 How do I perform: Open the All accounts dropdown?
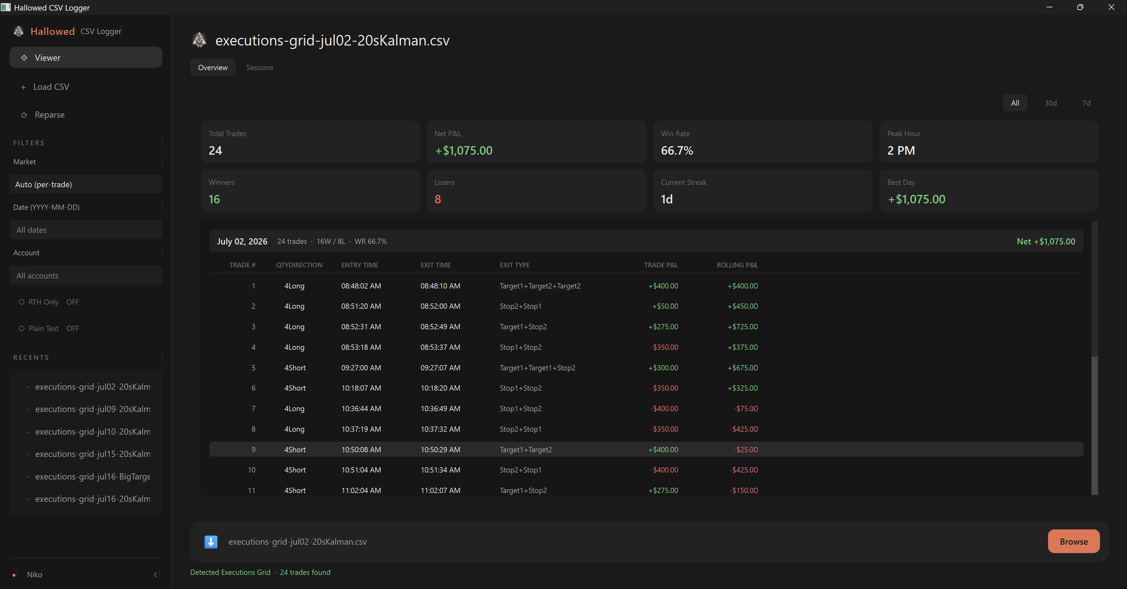[x=86, y=276]
